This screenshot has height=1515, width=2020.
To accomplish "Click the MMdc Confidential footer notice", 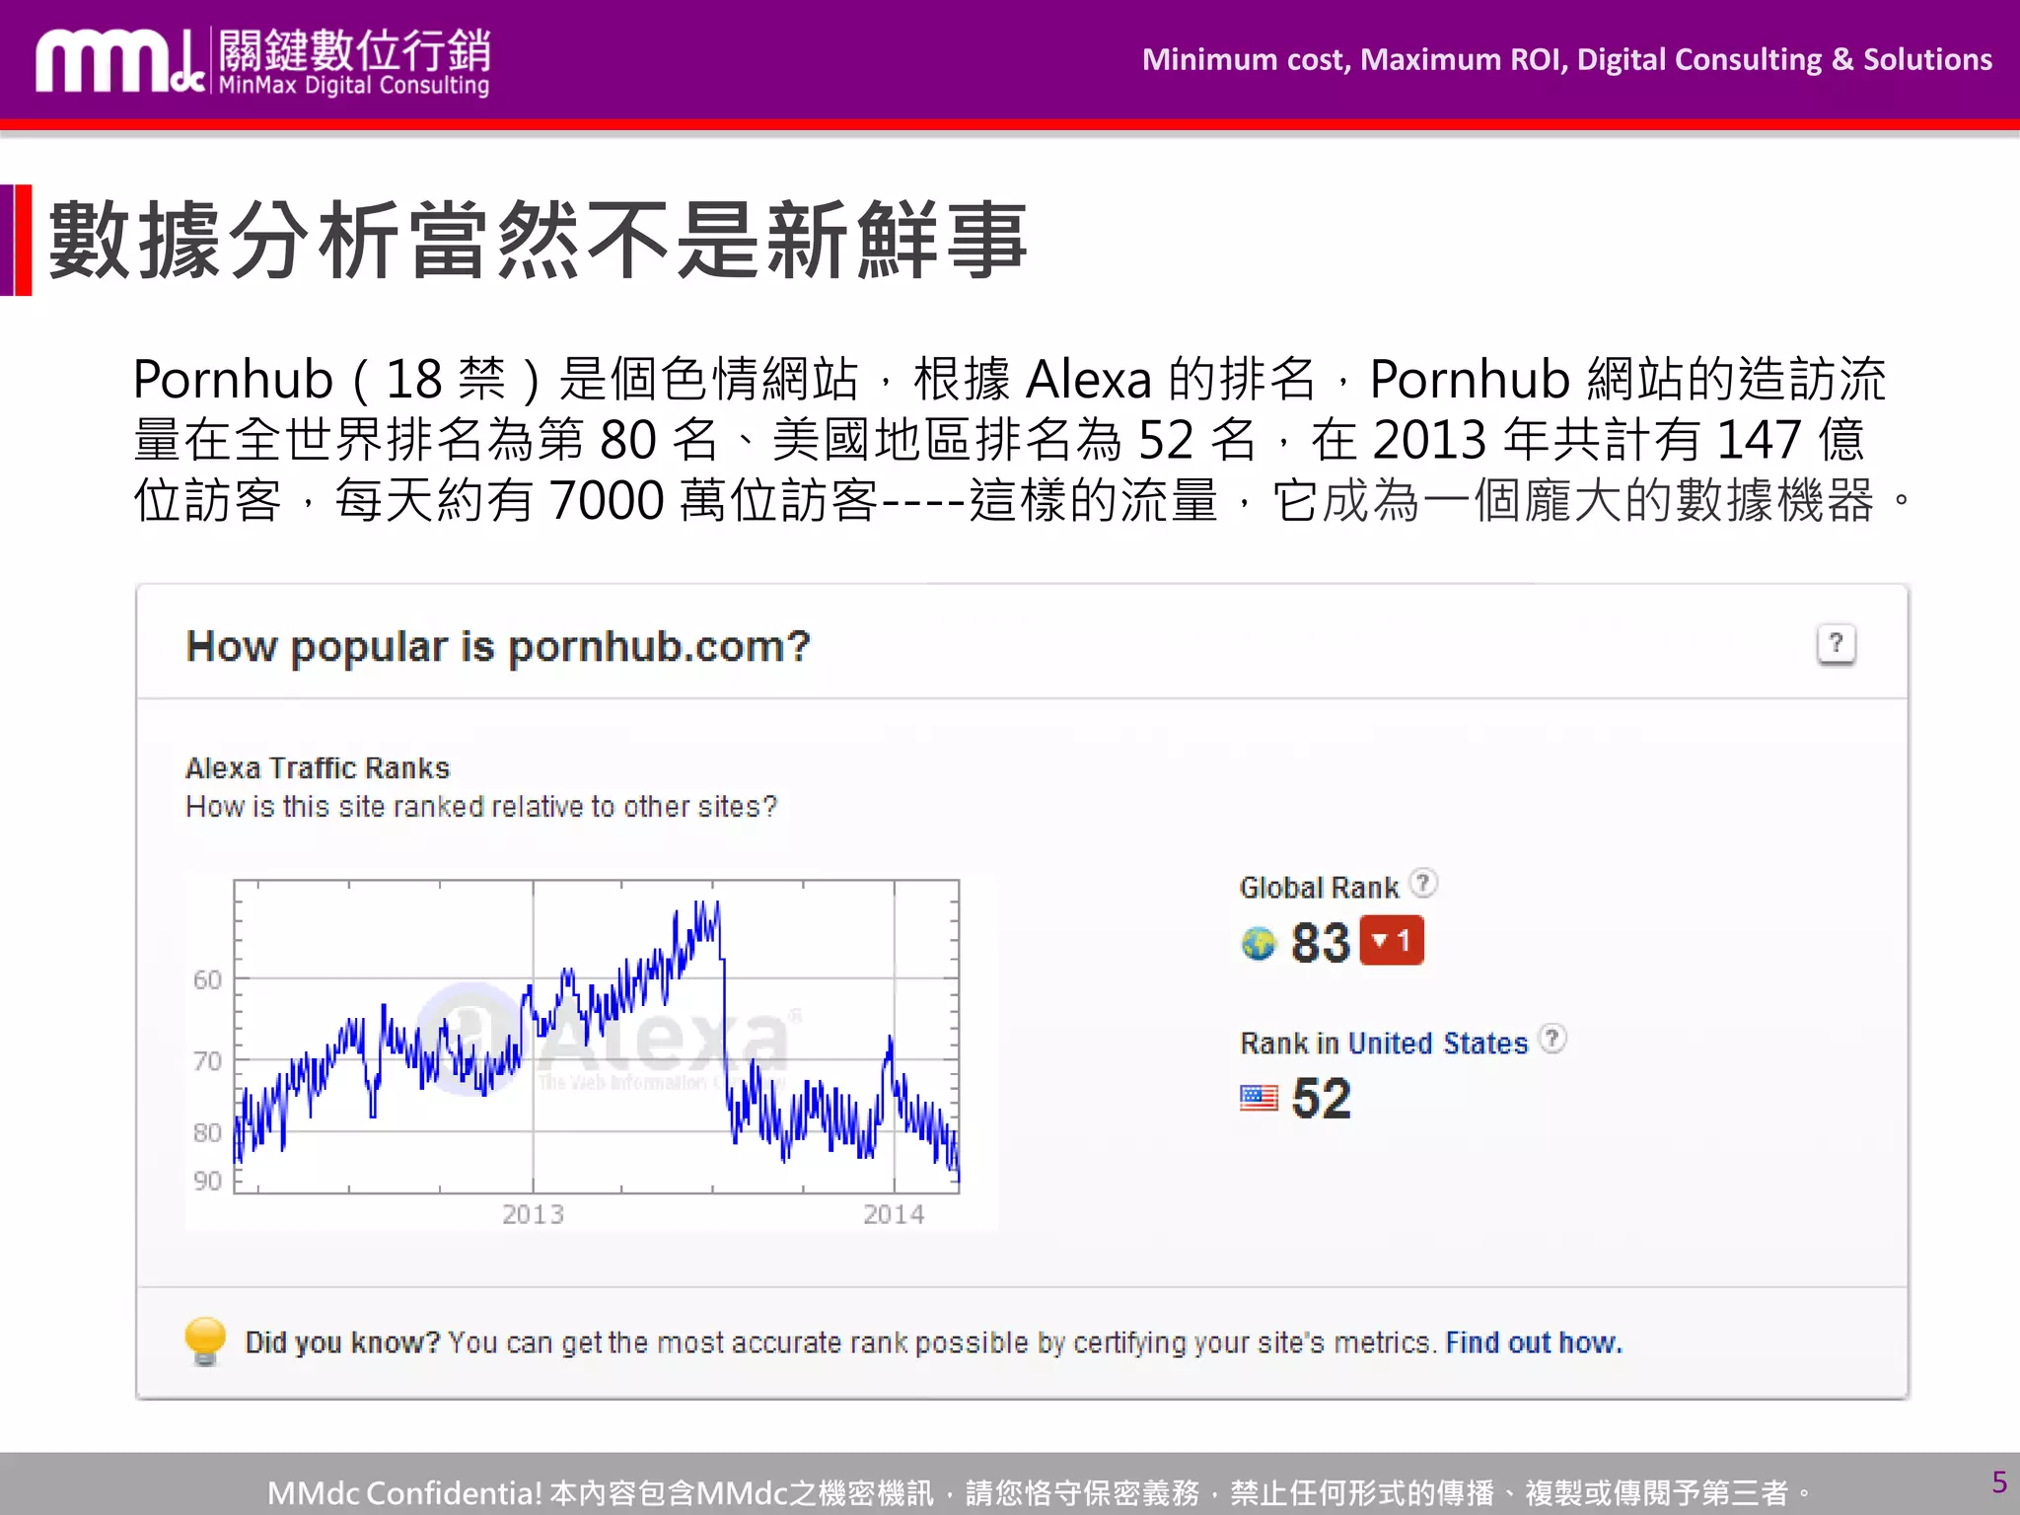I will [1041, 1492].
